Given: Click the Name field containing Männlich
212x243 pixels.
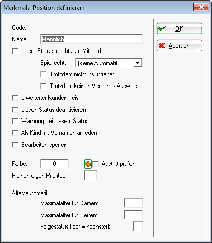Looking at the screenshot, I should tap(91, 39).
